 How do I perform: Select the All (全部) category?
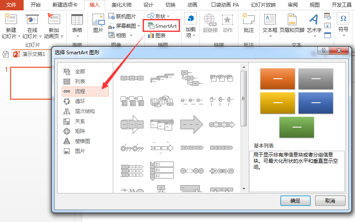coord(85,71)
